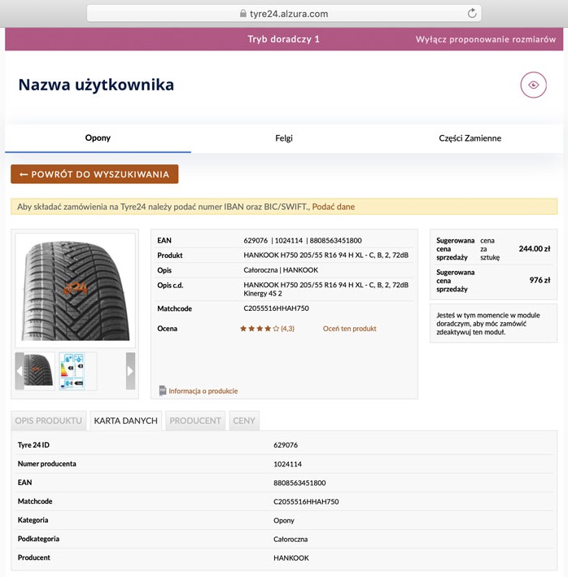
Task: Click EAN value 8808563451800 in data table
Action: click(299, 483)
